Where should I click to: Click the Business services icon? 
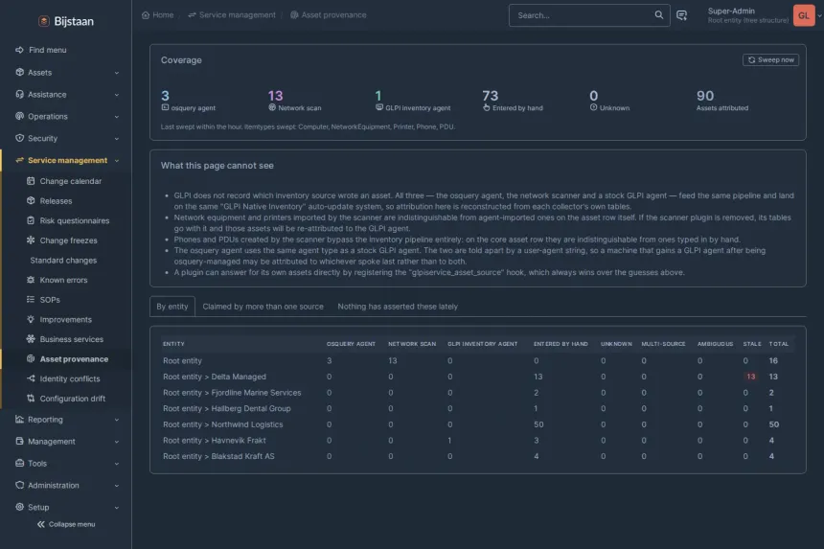31,339
